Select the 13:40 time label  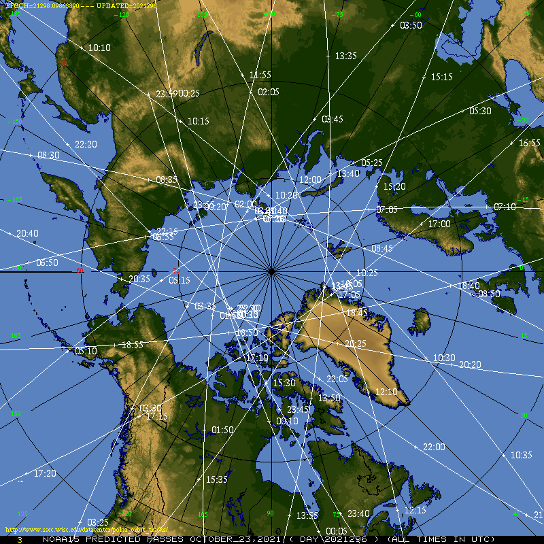(348, 173)
